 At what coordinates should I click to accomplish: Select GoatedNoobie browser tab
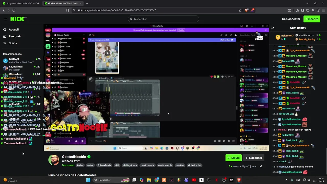tap(63, 3)
